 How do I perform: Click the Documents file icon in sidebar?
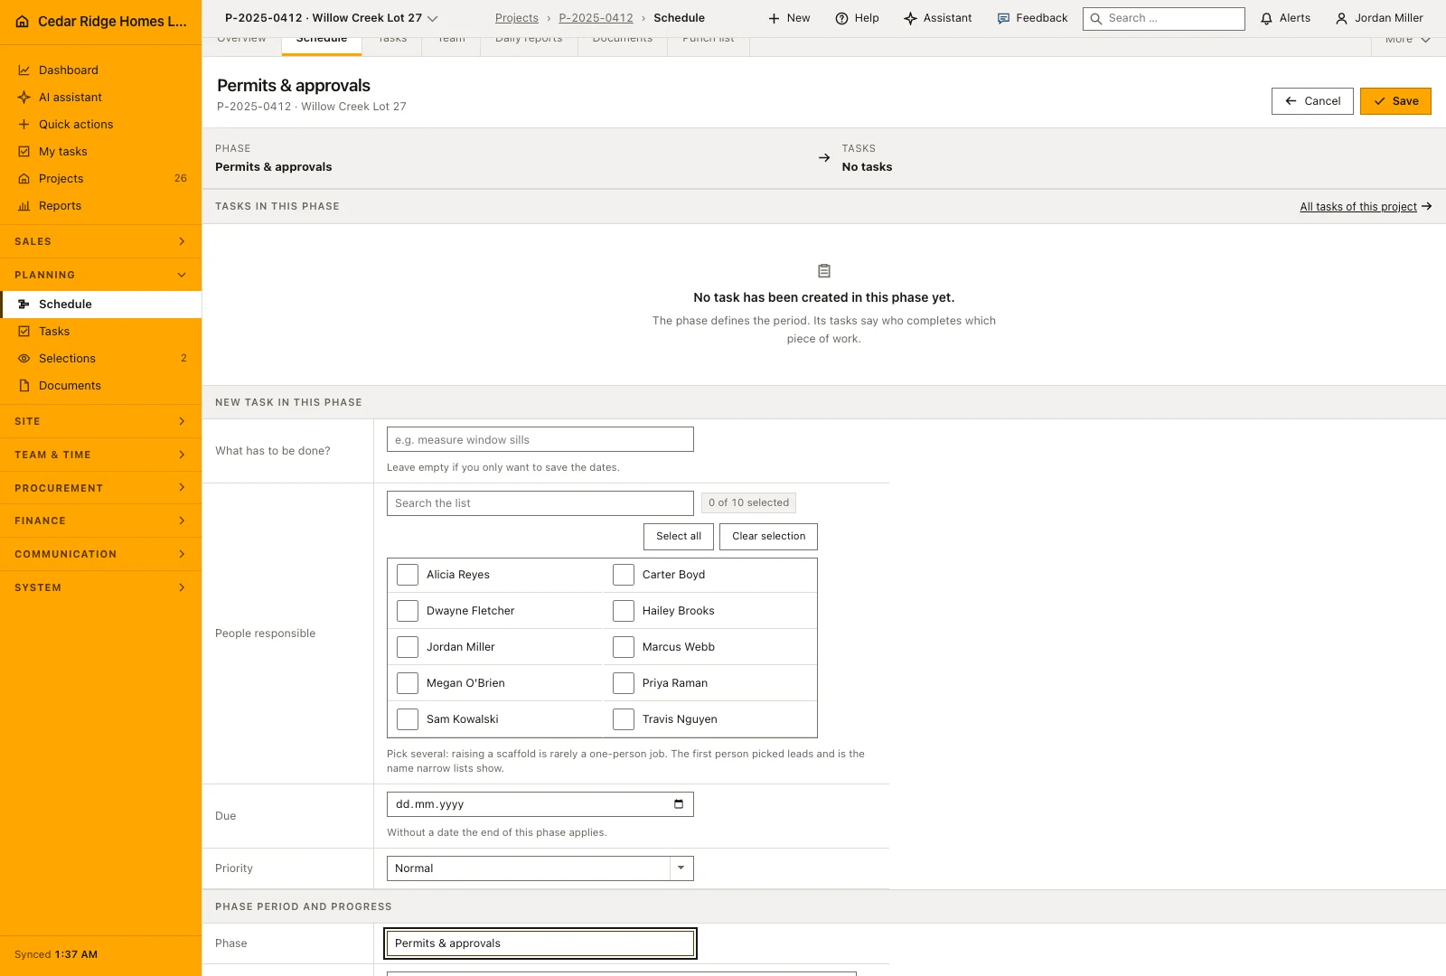coord(24,386)
